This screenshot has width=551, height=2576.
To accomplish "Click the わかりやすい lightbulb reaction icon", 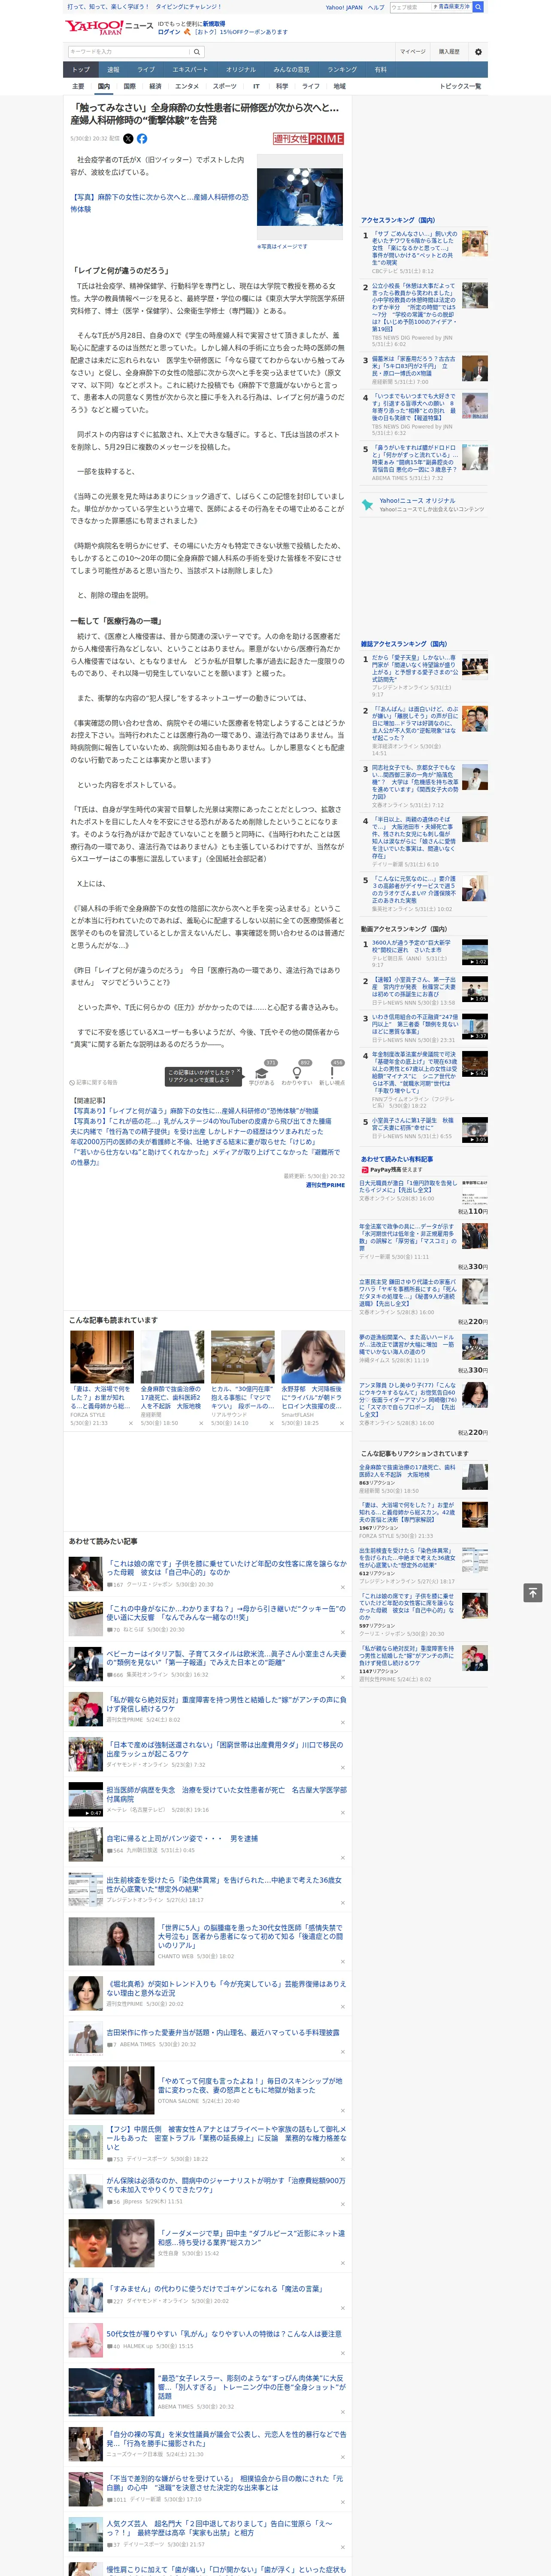I will click(297, 1072).
